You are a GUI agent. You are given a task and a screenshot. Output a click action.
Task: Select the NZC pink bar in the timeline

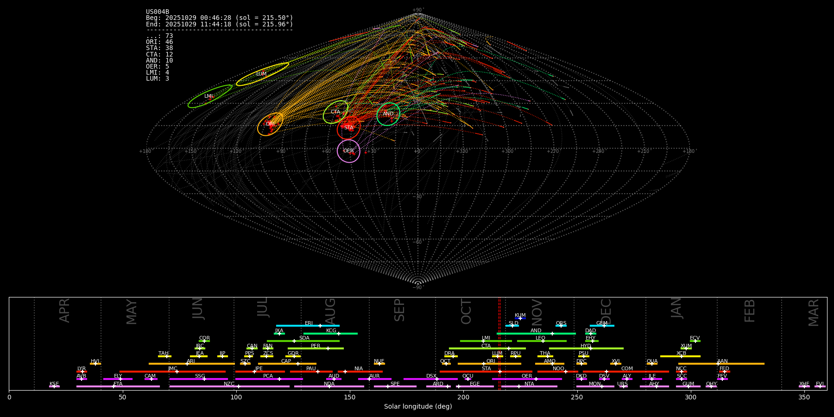[x=229, y=386]
